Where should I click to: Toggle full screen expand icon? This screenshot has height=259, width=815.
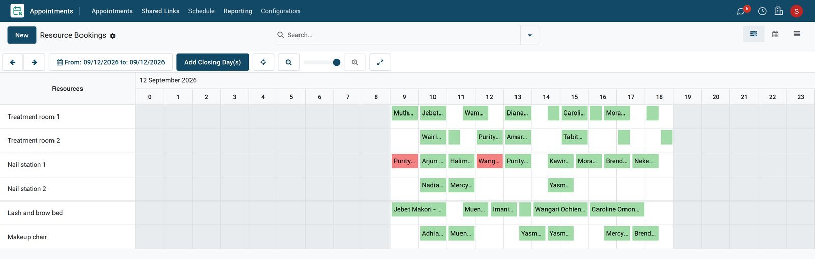(380, 62)
